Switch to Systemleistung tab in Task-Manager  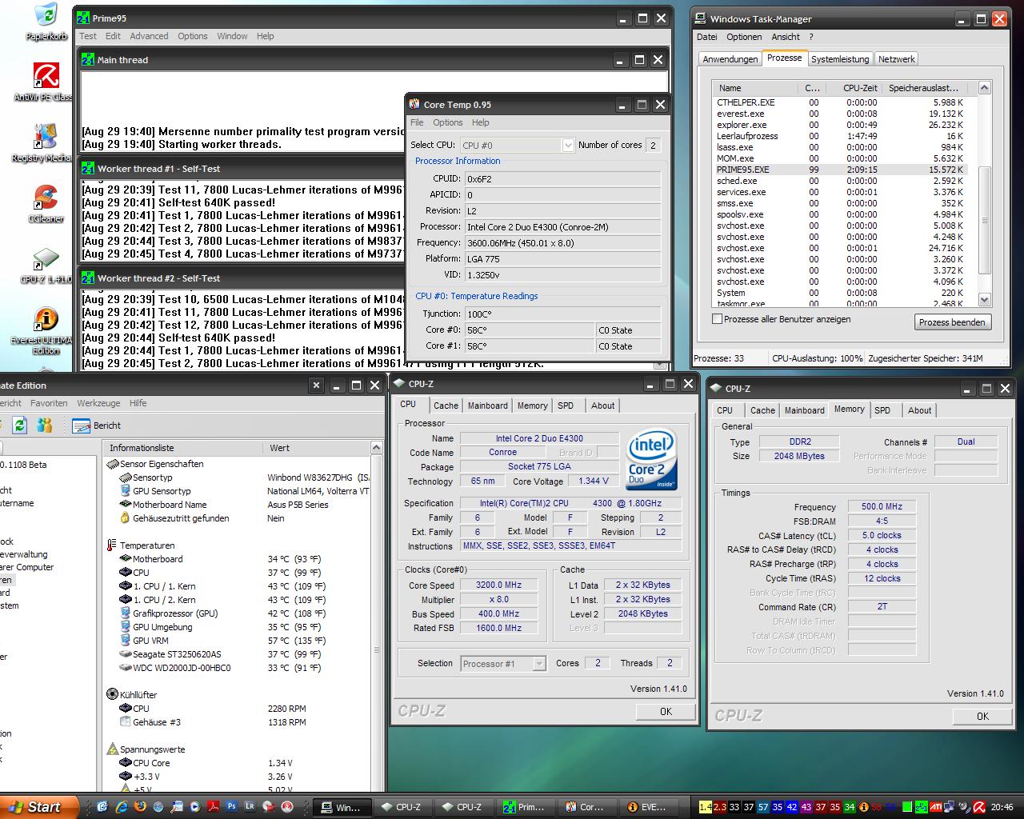pyautogui.click(x=840, y=59)
